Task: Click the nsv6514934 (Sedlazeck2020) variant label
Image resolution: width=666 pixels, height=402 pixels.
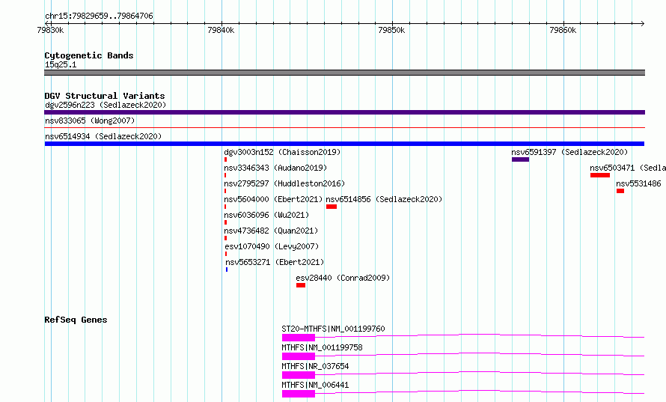Action: (103, 136)
